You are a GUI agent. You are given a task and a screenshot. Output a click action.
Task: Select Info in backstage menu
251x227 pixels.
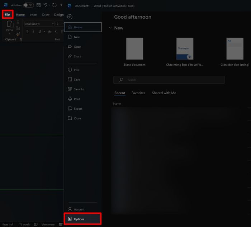coord(83,70)
